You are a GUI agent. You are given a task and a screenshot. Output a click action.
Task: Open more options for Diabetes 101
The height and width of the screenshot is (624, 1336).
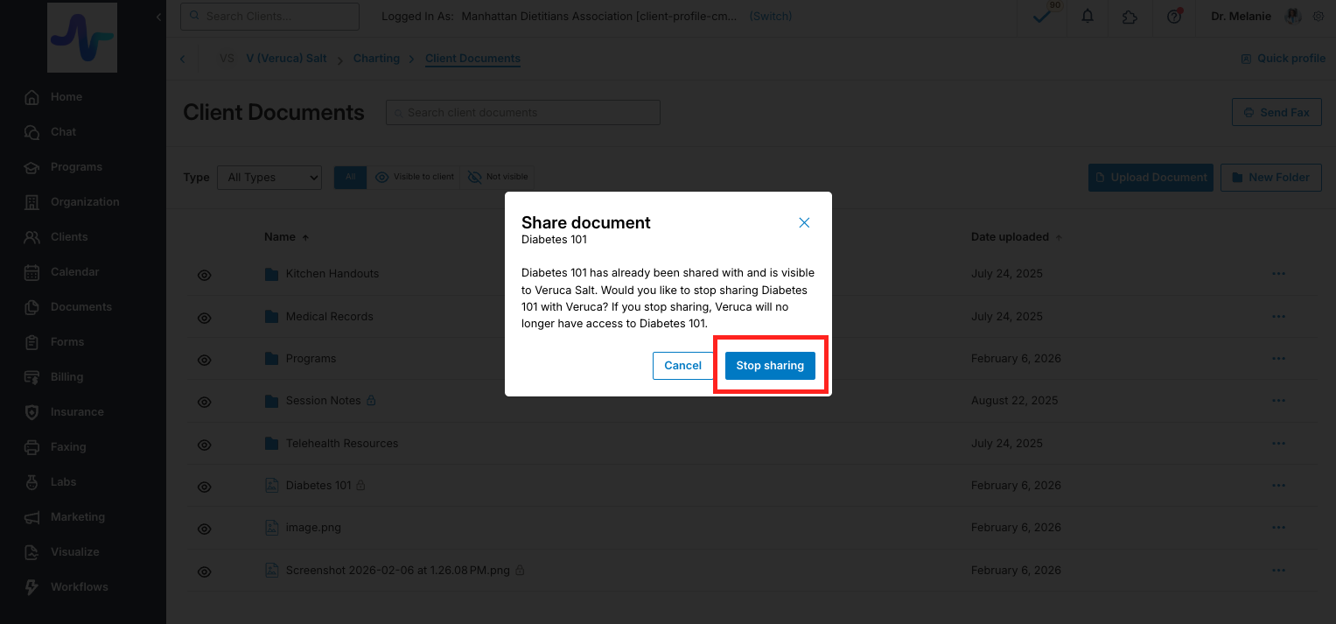tap(1278, 486)
